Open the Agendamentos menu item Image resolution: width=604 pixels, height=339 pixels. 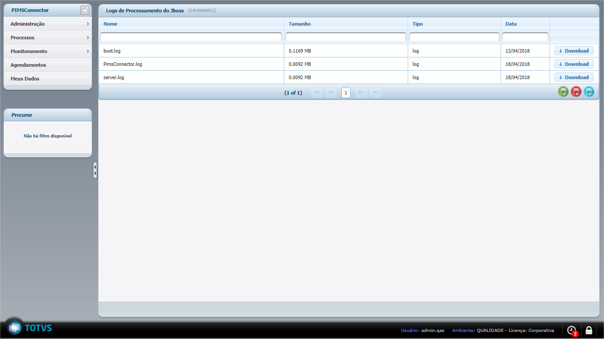(48, 65)
